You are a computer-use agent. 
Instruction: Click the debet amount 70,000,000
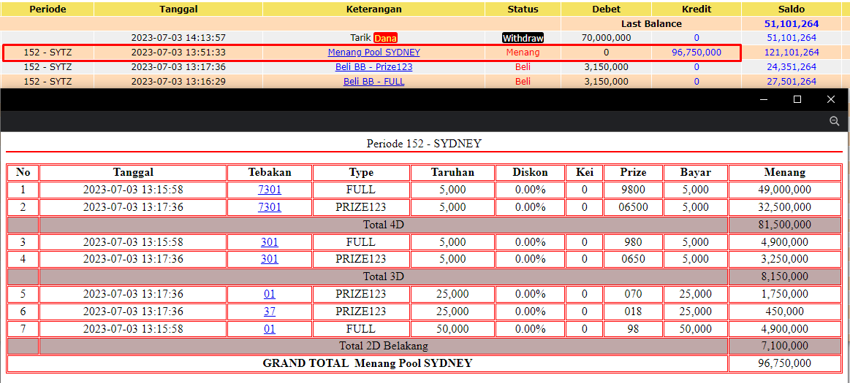(x=606, y=38)
